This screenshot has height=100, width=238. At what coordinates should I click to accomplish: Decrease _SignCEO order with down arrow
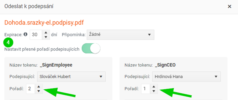(154, 91)
